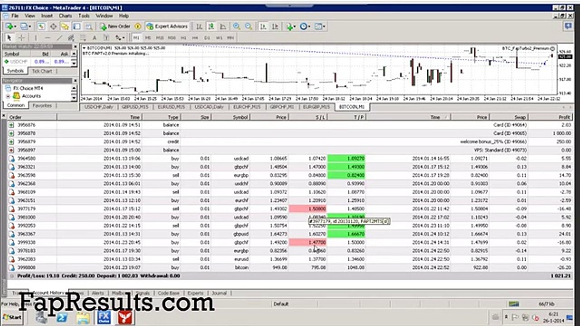The height and width of the screenshot is (326, 580).
Task: Open PowerShell from the taskbar
Action: point(62,317)
